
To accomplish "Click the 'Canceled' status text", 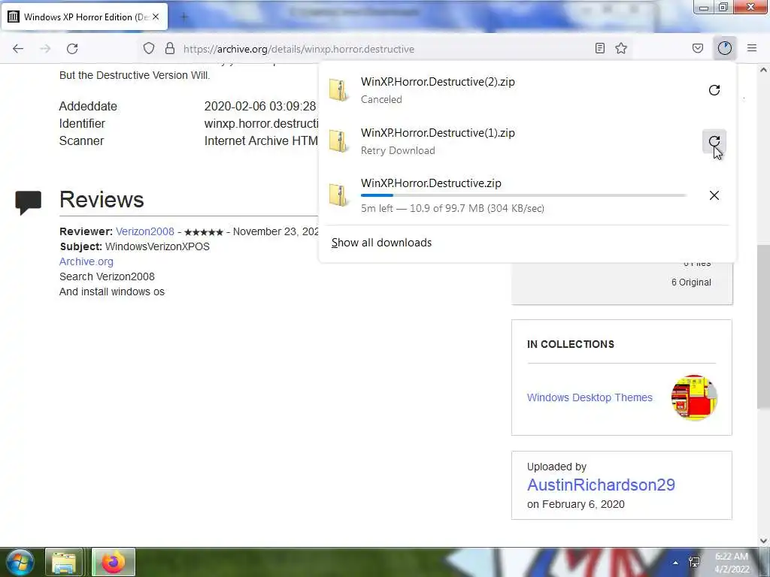I will click(381, 100).
